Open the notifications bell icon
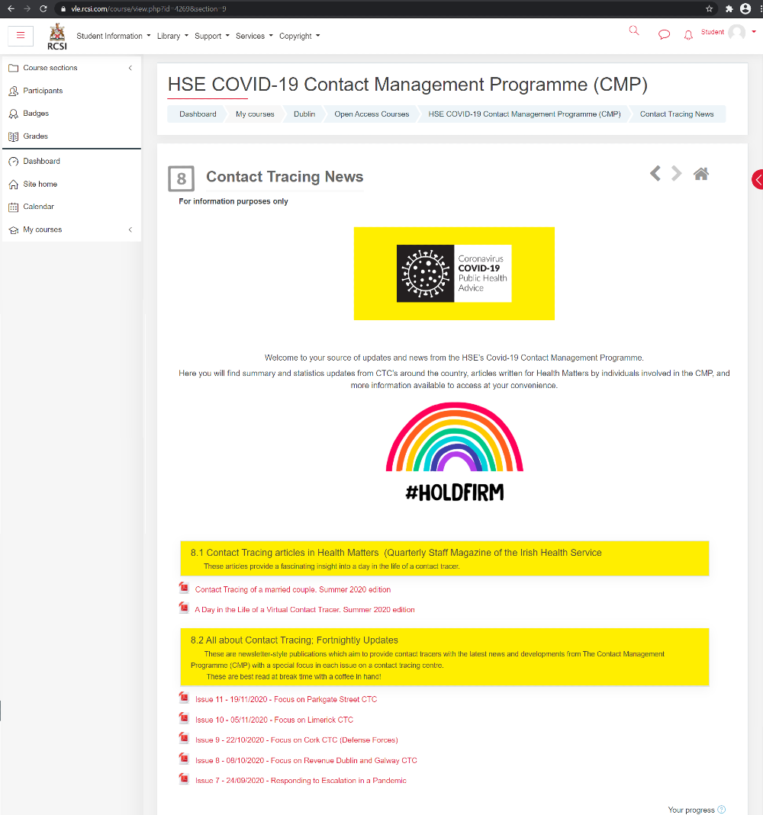This screenshot has width=763, height=815. [688, 35]
